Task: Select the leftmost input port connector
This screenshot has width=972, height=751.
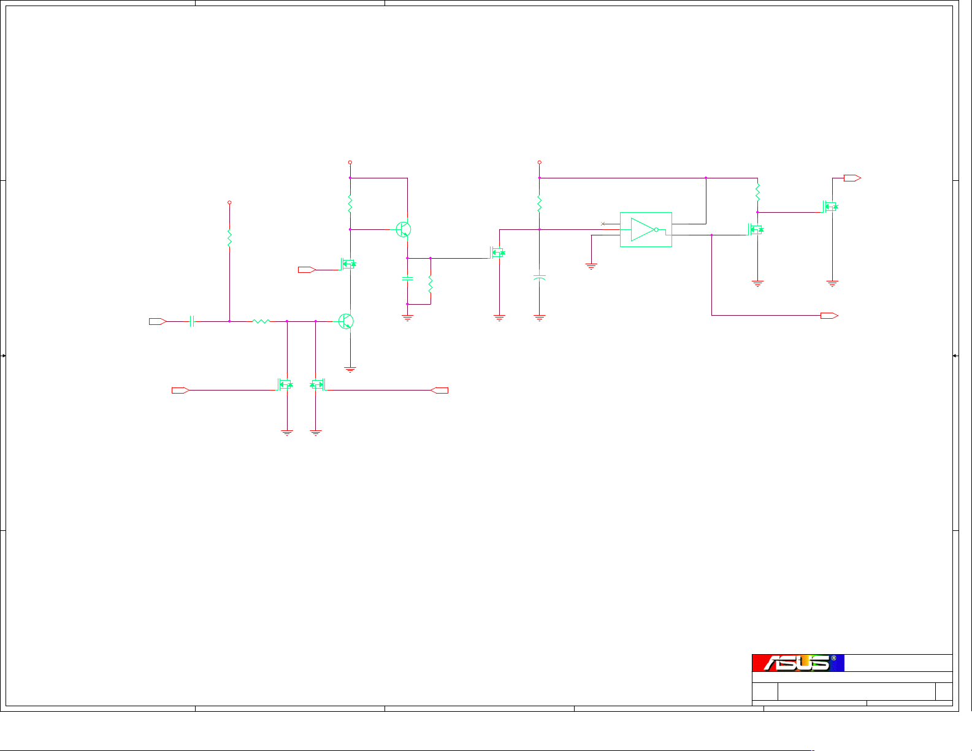Action: point(158,321)
